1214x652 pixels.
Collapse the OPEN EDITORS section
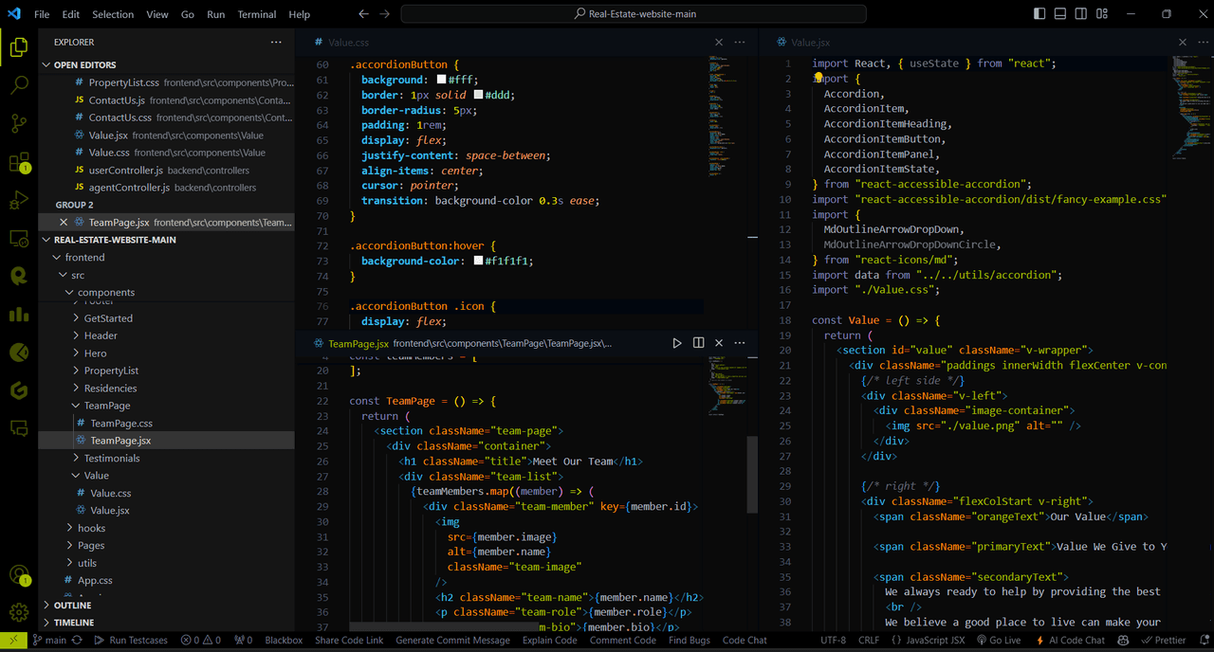pyautogui.click(x=84, y=65)
